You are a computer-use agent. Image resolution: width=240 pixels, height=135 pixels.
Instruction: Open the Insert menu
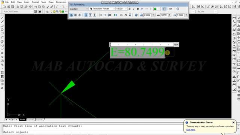[27, 2]
